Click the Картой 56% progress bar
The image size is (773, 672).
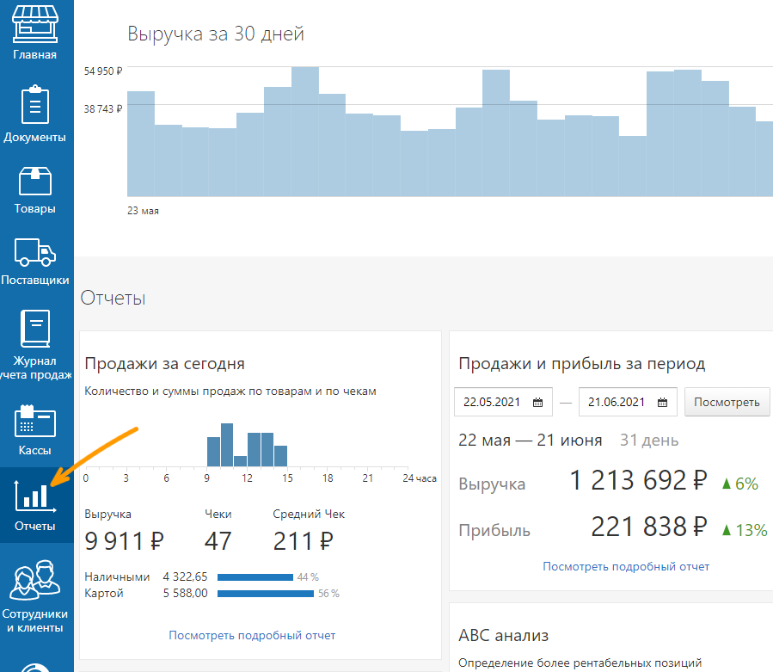coord(266,594)
